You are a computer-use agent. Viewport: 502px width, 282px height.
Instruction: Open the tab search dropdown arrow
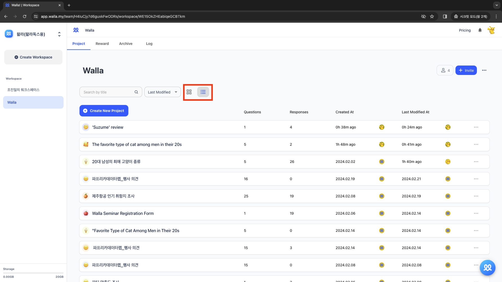[x=497, y=5]
